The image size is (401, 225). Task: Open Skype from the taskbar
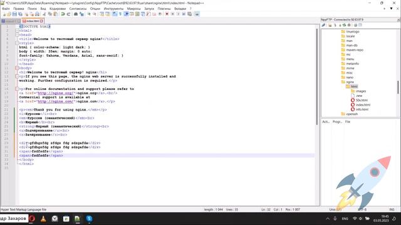(89, 219)
